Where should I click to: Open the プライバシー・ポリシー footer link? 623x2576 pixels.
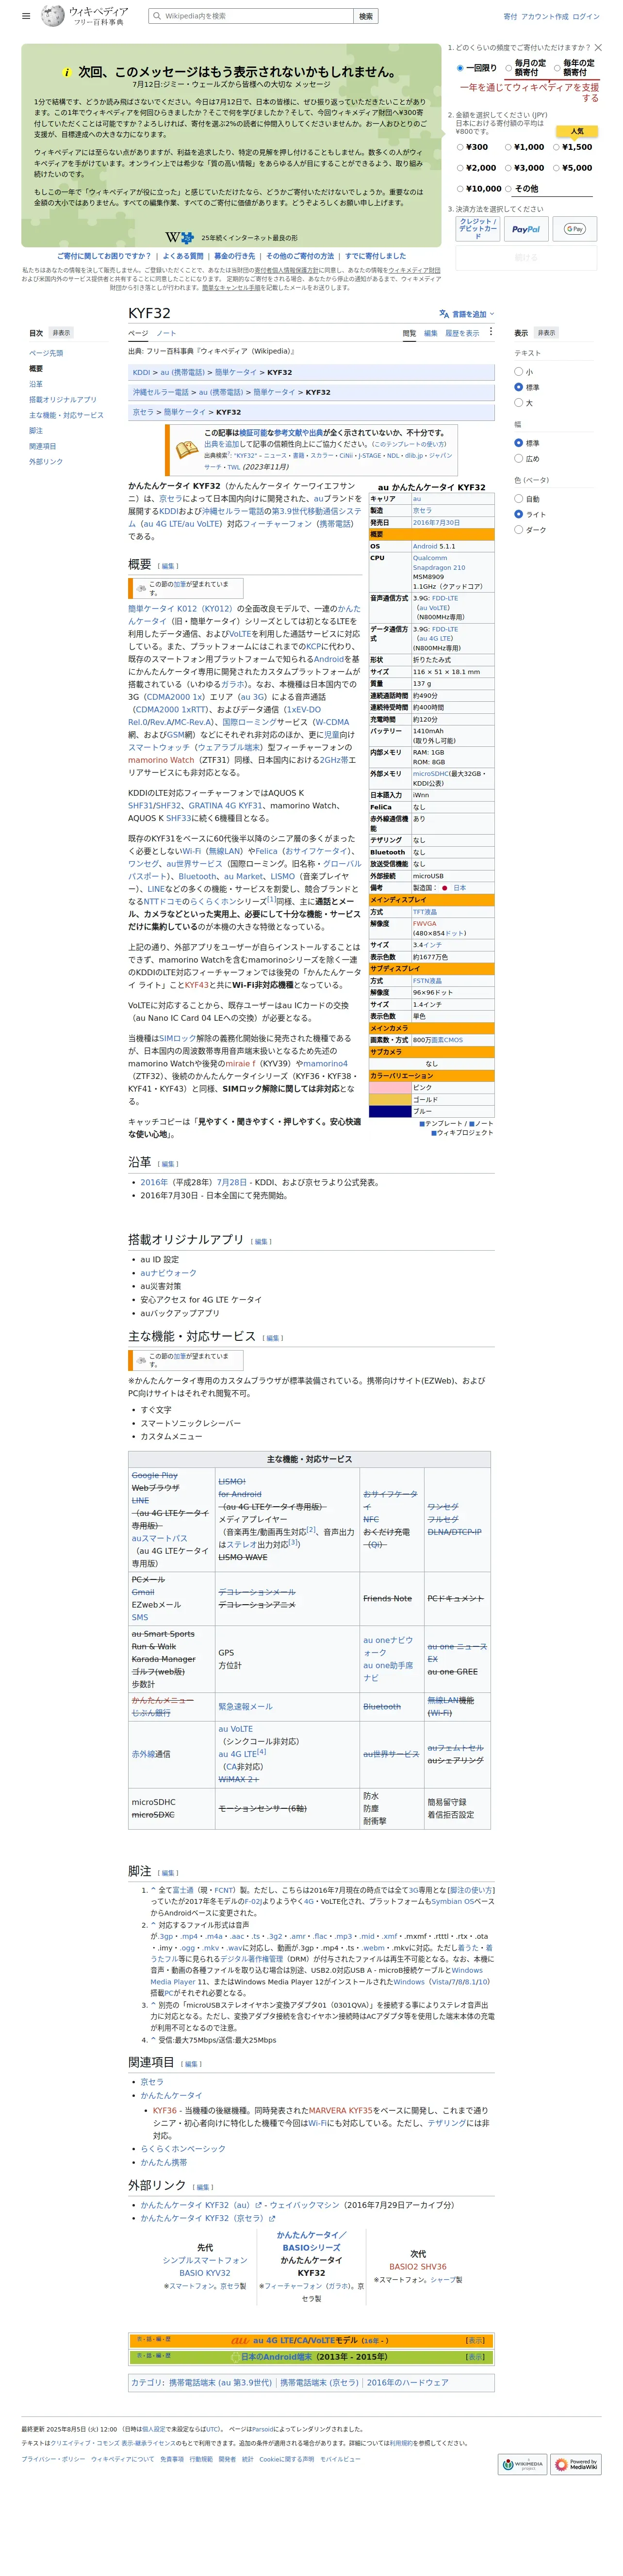pyautogui.click(x=53, y=2458)
